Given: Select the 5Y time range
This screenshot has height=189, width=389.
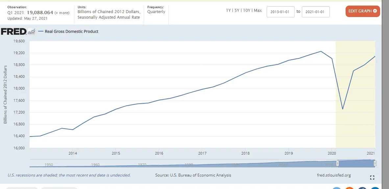Looking at the screenshot, I should click(237, 10).
